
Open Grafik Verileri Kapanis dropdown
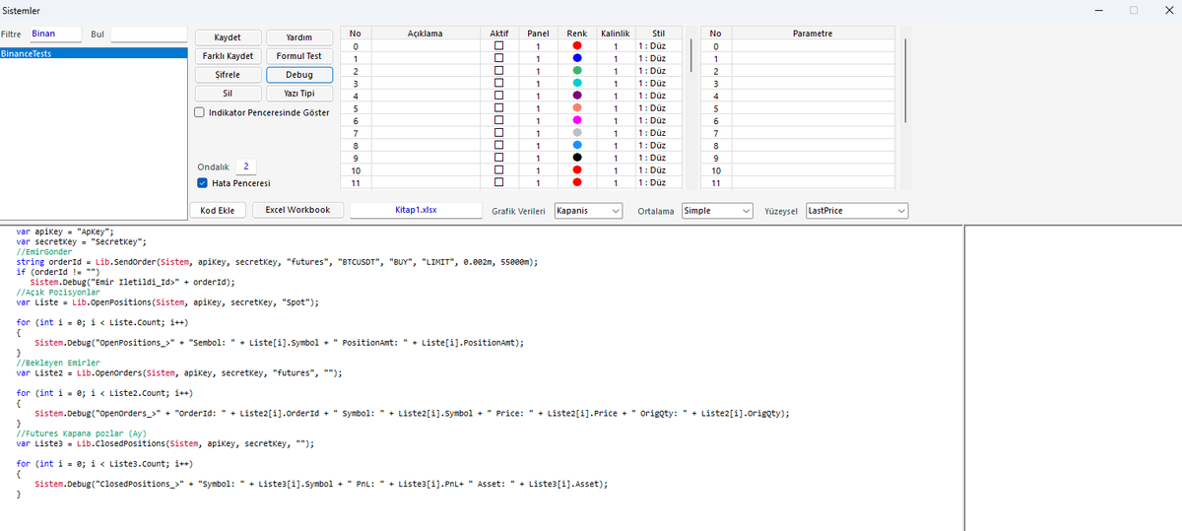(x=588, y=211)
